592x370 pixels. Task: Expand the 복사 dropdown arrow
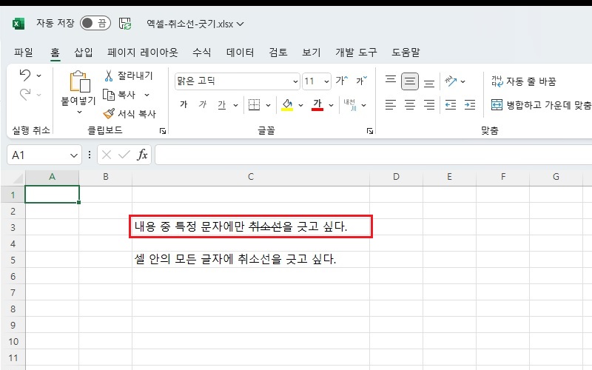pos(147,95)
